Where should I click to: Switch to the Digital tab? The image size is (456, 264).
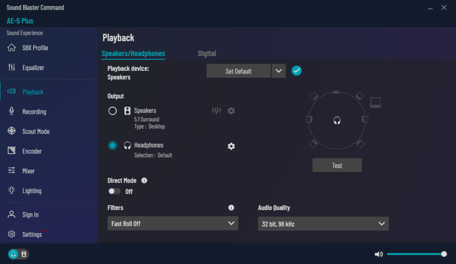(x=207, y=53)
